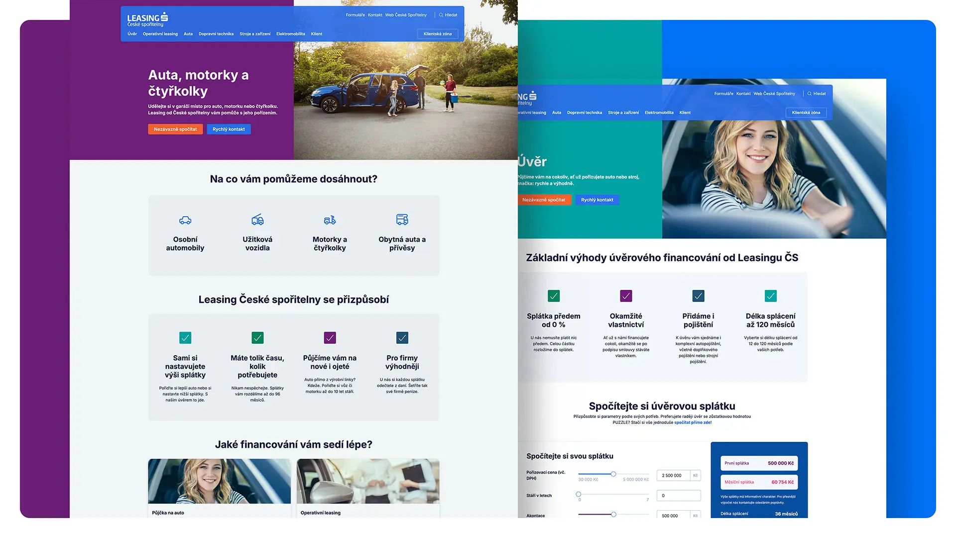956x538 pixels.
Task: Click the teal Splátka předem checkmark icon
Action: point(554,296)
